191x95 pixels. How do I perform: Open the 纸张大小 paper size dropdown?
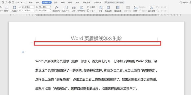tap(66, 9)
